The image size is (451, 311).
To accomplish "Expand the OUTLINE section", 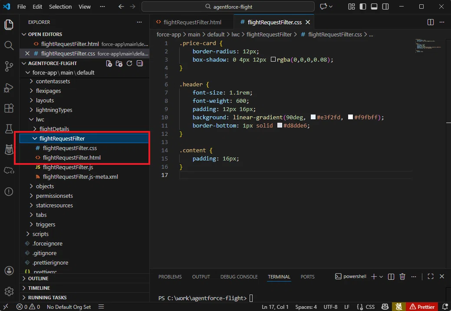I will point(24,278).
